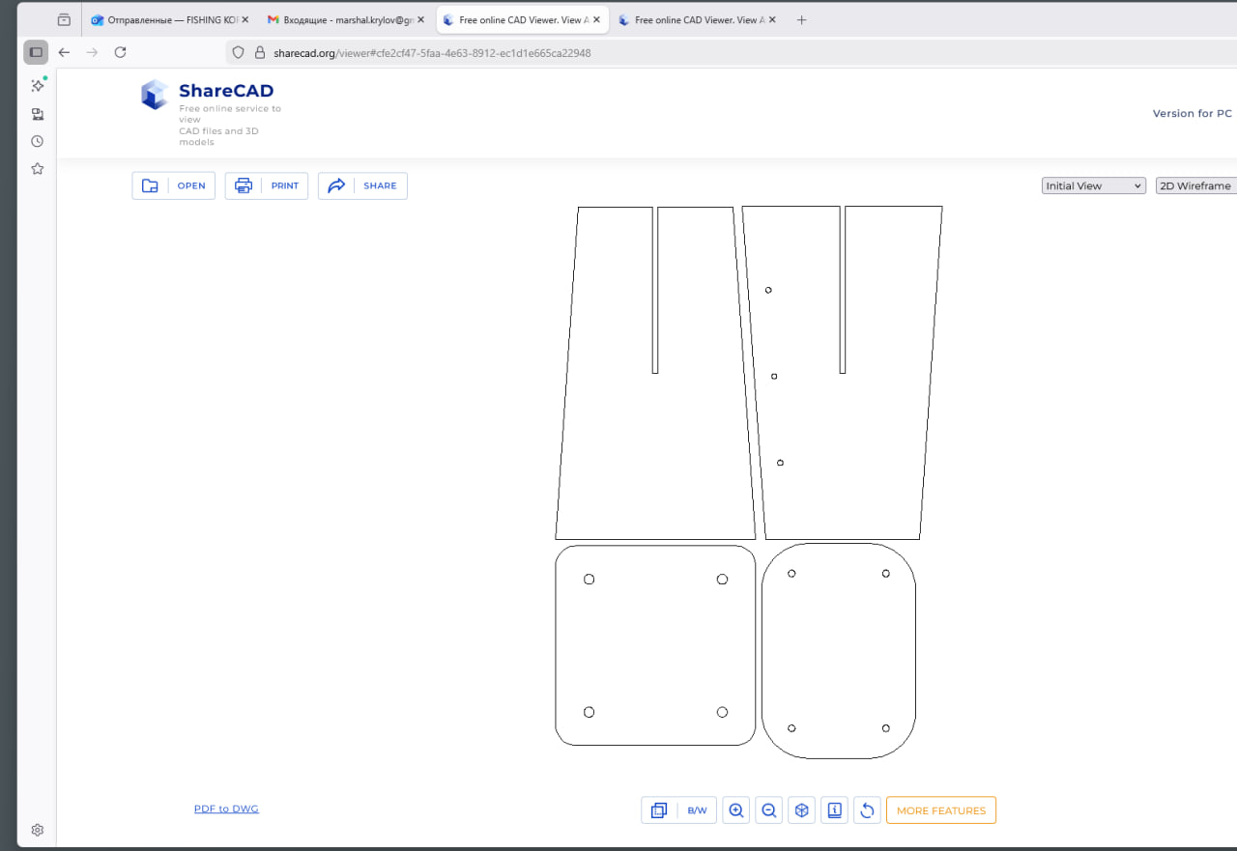Toggle B/W black and white mode

697,810
